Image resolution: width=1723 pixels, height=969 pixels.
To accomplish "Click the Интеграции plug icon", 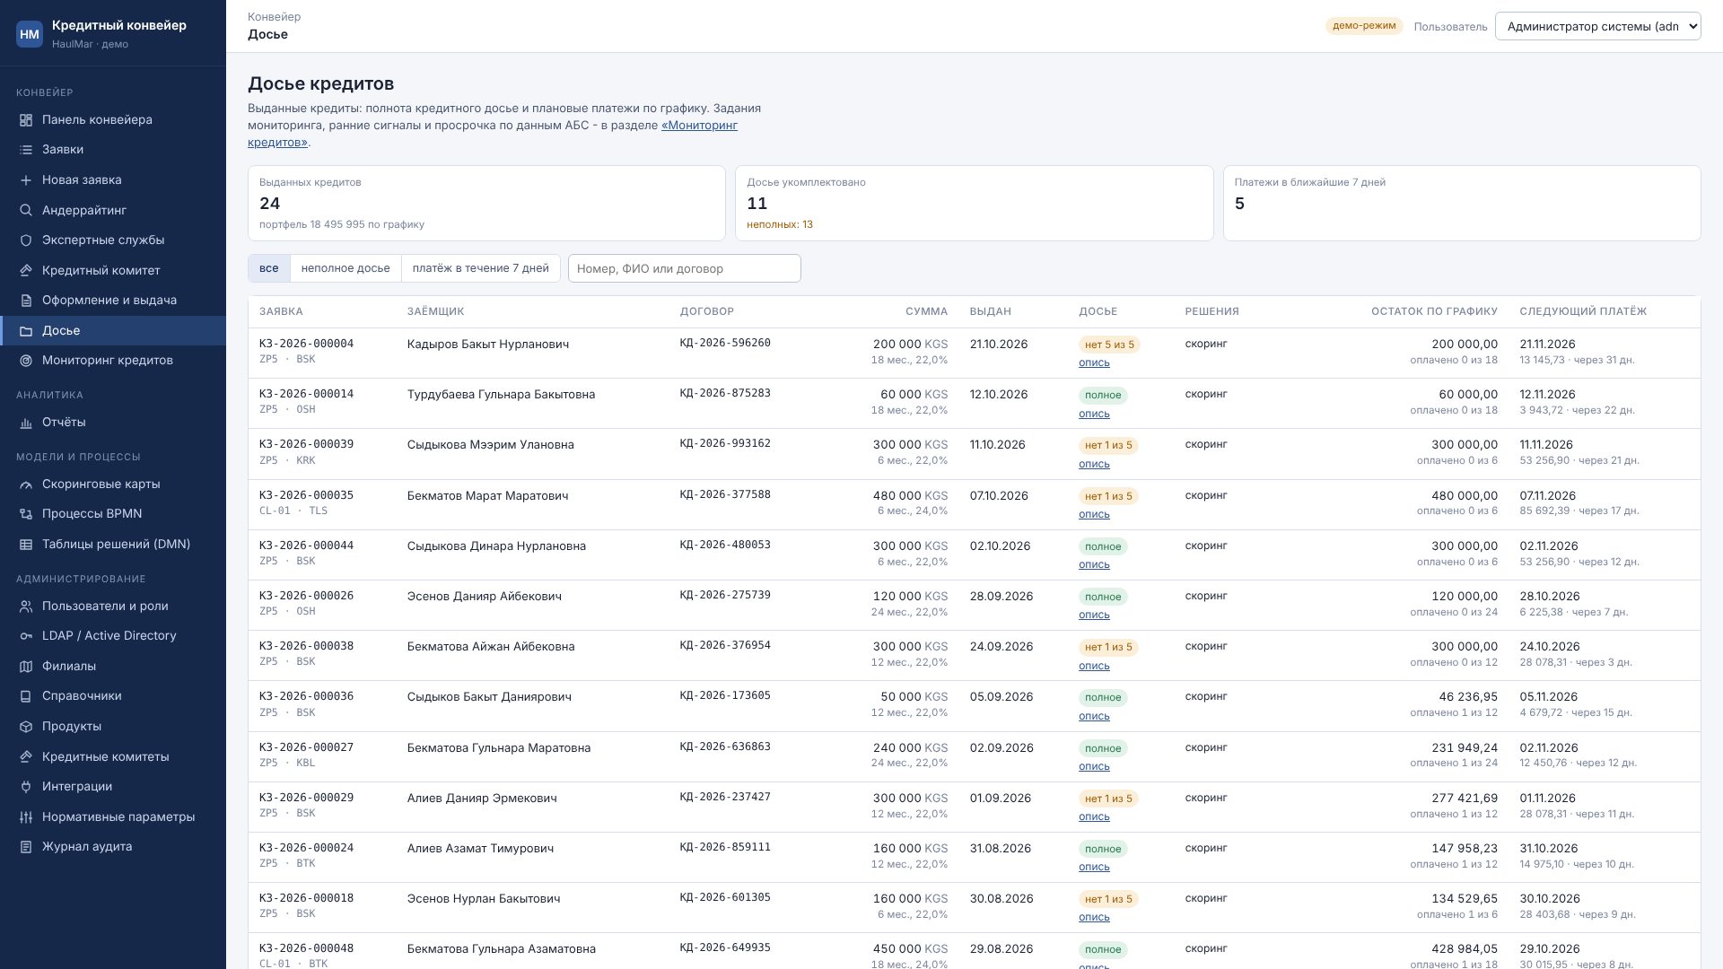I will tap(26, 787).
